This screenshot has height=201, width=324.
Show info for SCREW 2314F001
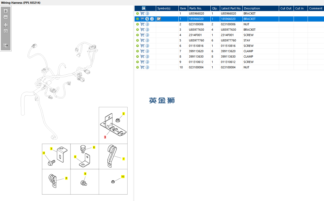point(147,35)
